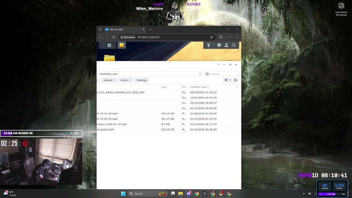Screen dimensions: 352x198
Task: Click the address bar URL 78.130.217.20:5010
Action: pos(148,37)
